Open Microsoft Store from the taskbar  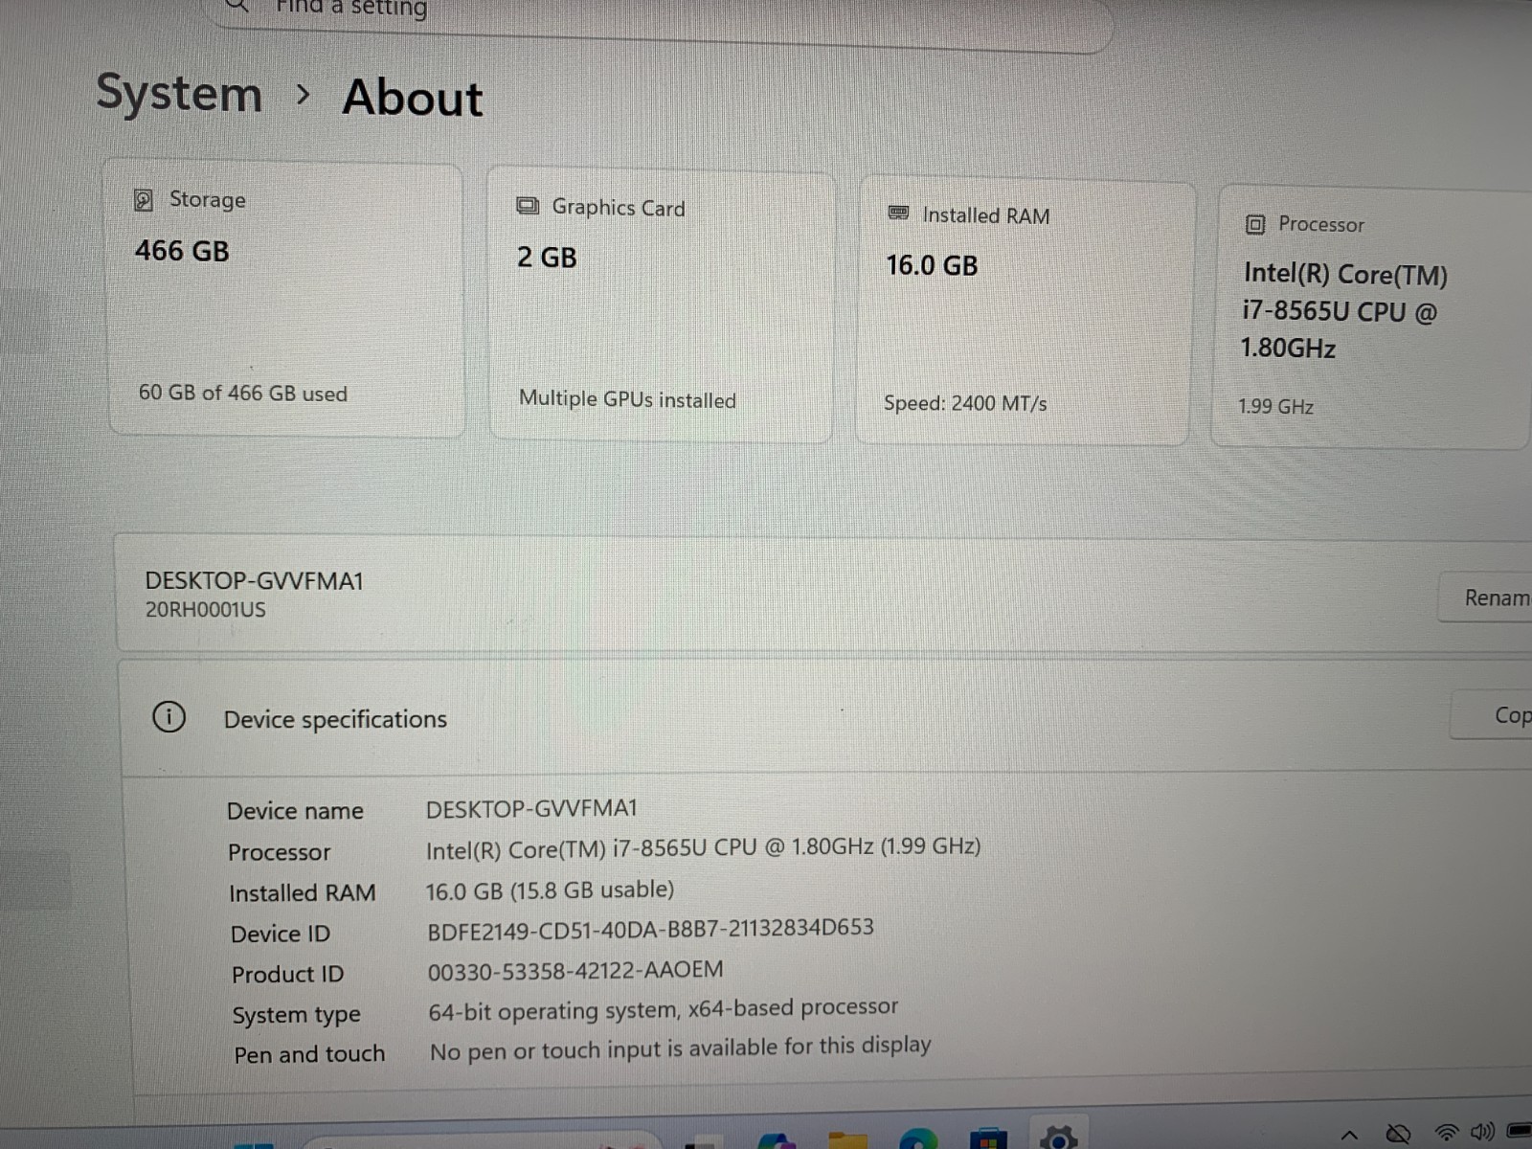point(988,1139)
